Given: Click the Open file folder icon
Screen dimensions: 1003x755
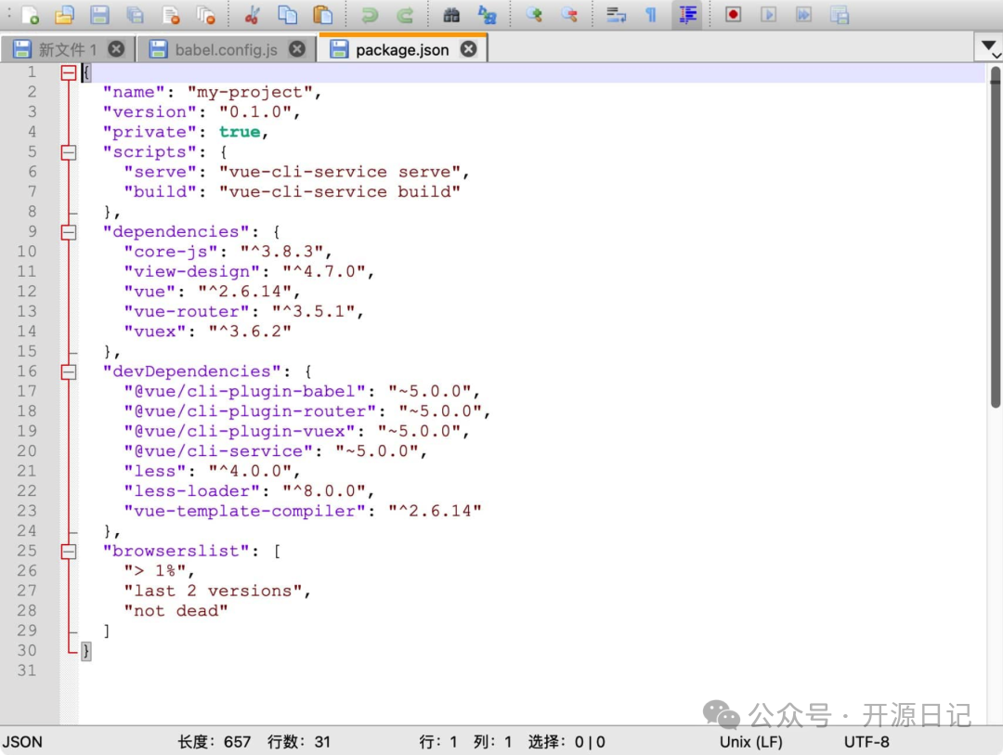Looking at the screenshot, I should [65, 14].
